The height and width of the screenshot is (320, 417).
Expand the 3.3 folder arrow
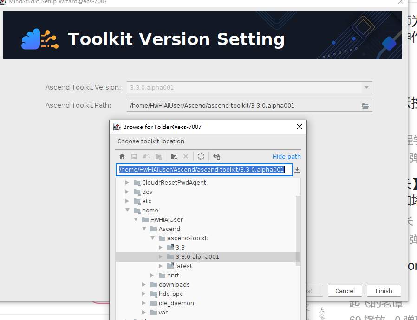pyautogui.click(x=161, y=247)
